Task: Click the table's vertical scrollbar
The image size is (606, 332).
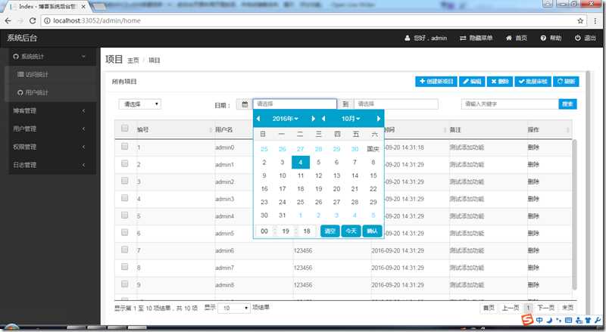Action: pos(574,214)
